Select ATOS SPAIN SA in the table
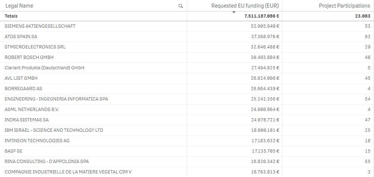This screenshot has width=374, height=177. 21,37
